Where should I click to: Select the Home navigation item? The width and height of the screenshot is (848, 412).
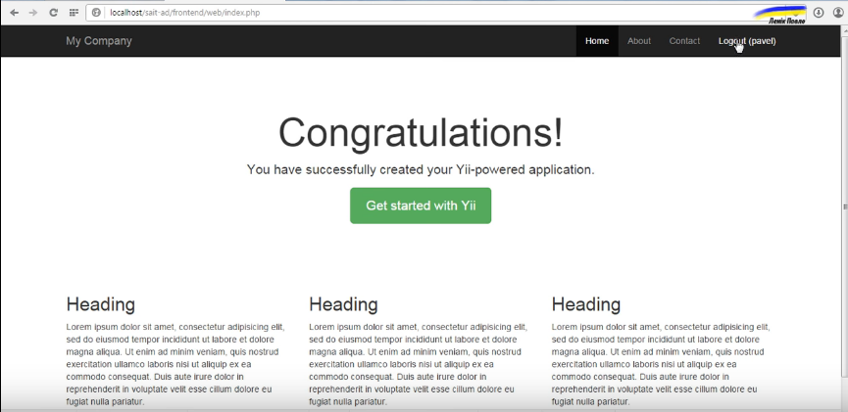(x=597, y=41)
